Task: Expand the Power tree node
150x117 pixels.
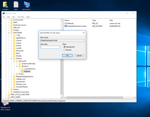Action: pos(14,74)
